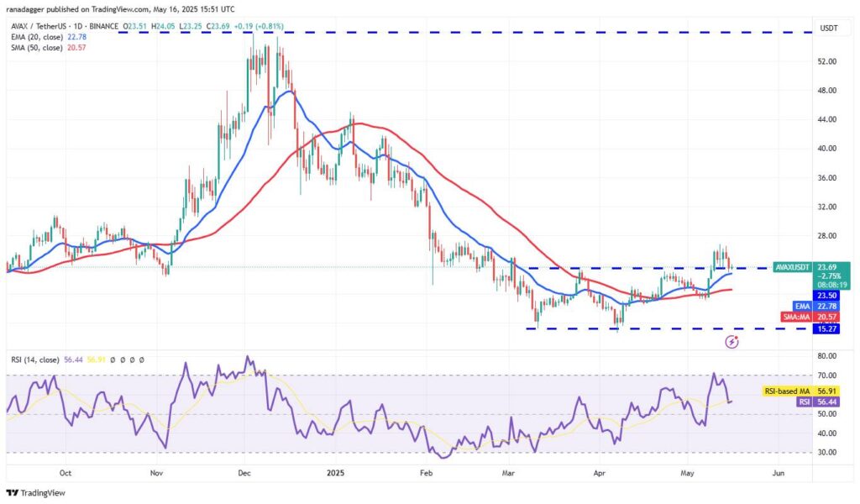The image size is (860, 504).
Task: Click the Oct label on time axis
Action: [66, 473]
